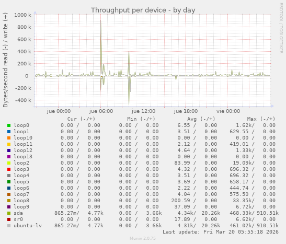Image resolution: width=286 pixels, height=244 pixels.
Task: Click loop7 max value '575.50'
Action: (239, 194)
